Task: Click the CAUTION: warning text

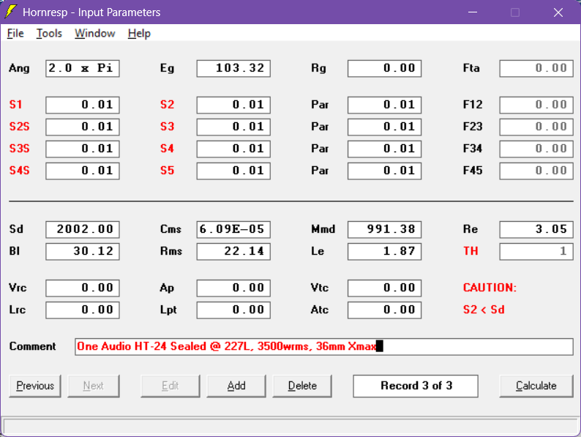Action: [x=490, y=288]
